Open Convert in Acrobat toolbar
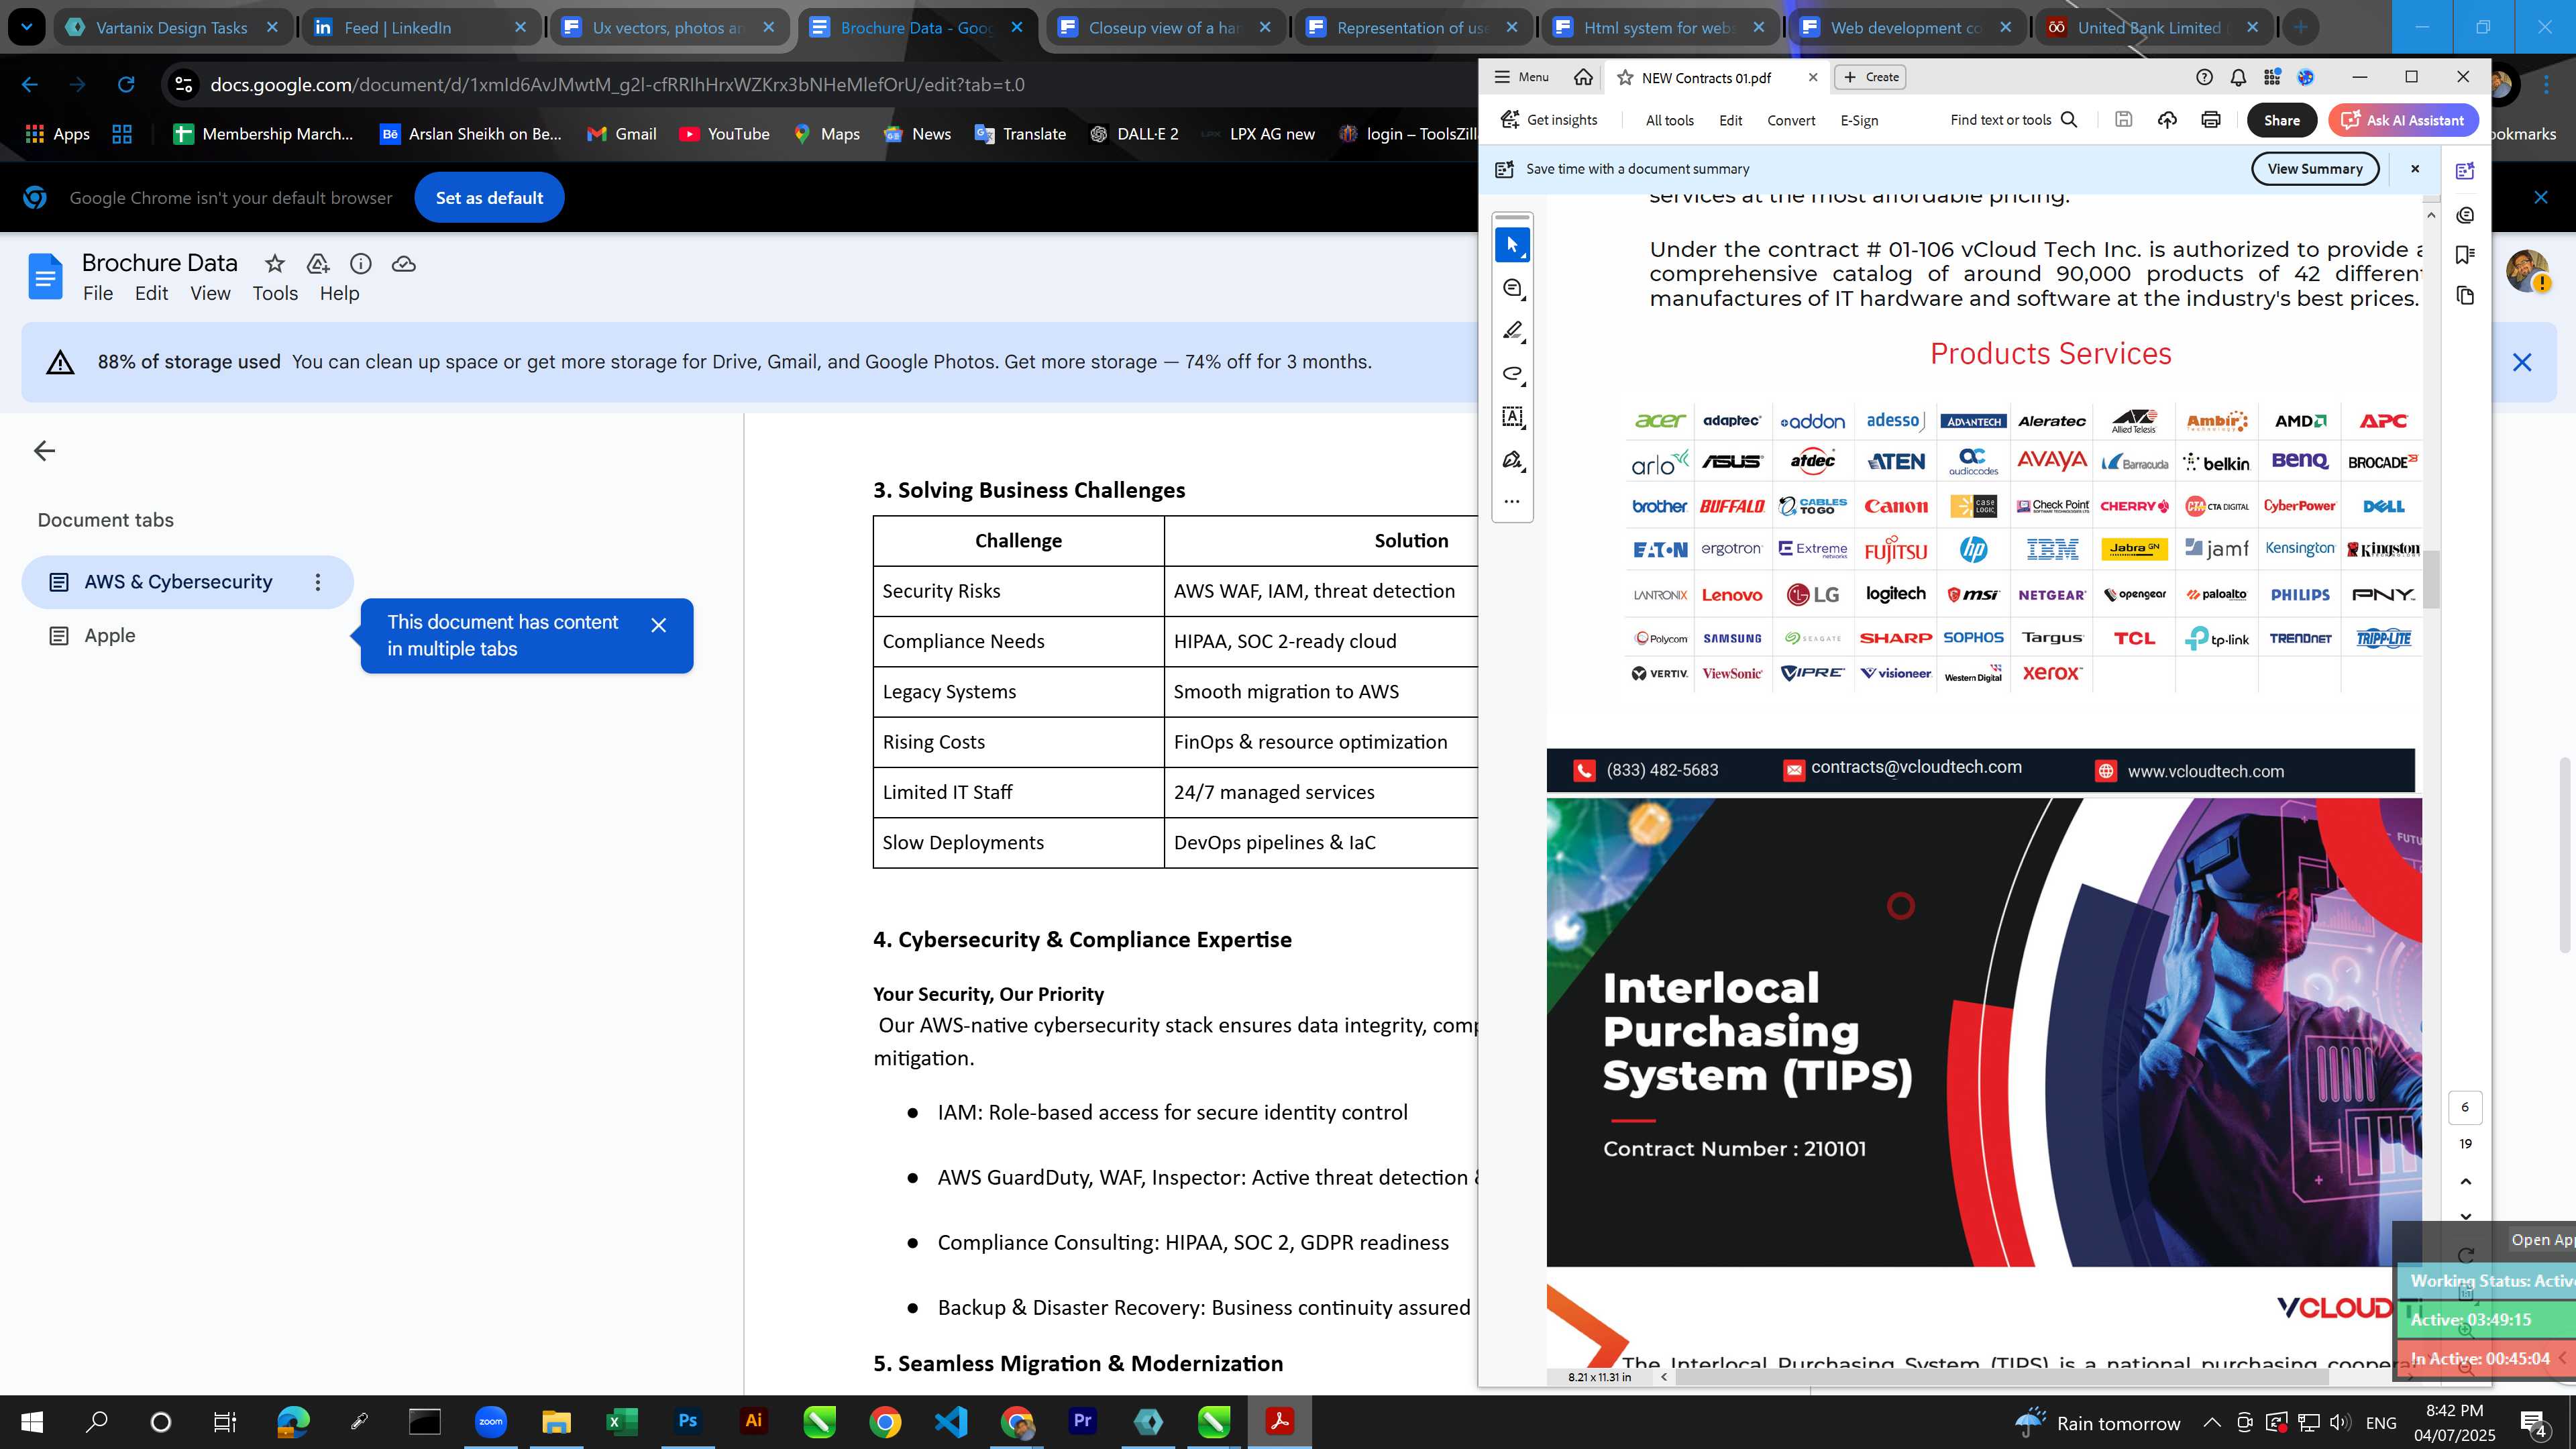Screen dimensions: 2576x1449 (x=1791, y=120)
